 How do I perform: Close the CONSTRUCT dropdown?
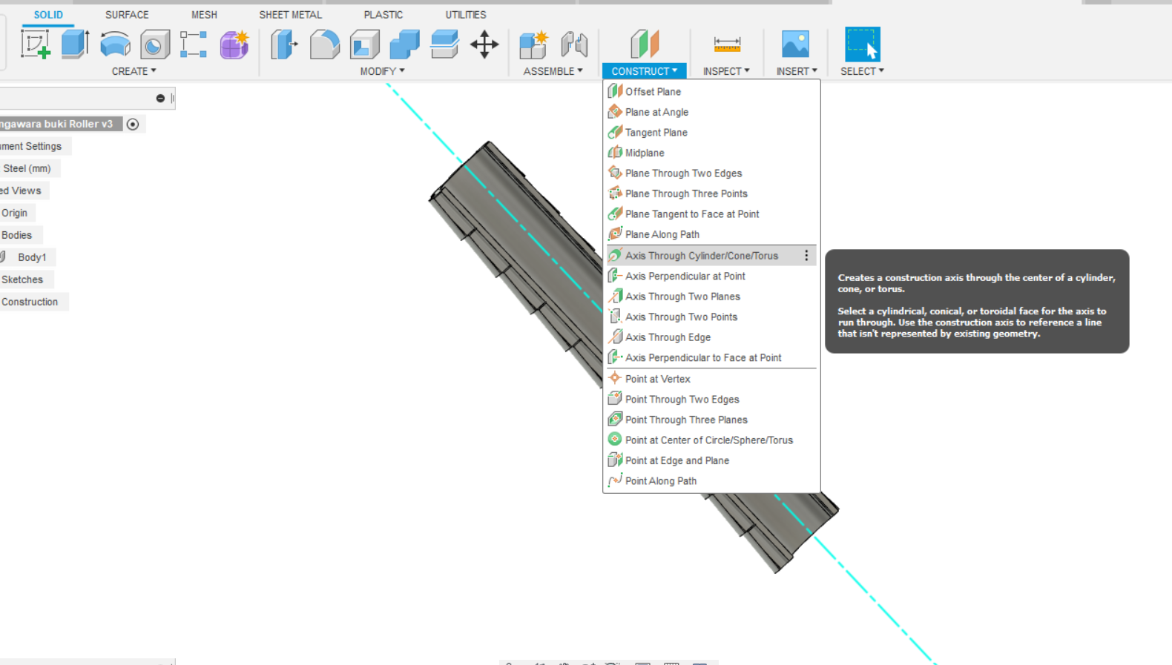coord(644,71)
